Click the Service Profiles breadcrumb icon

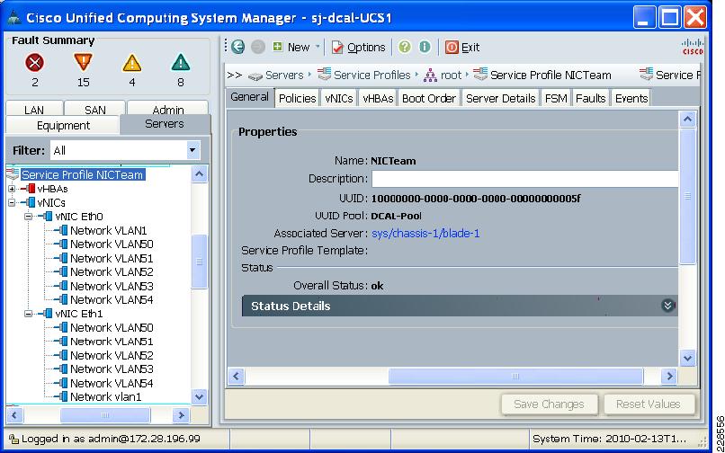coord(324,75)
